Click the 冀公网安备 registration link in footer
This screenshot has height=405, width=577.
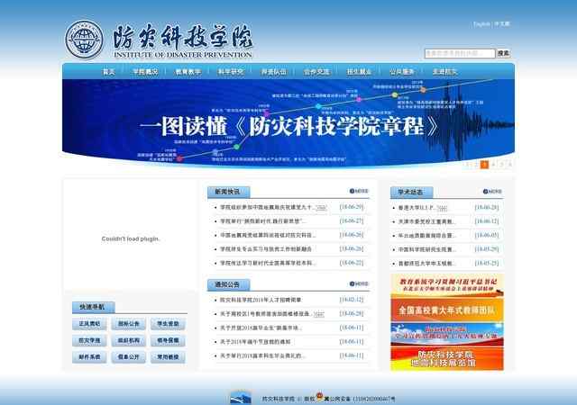pos(360,399)
